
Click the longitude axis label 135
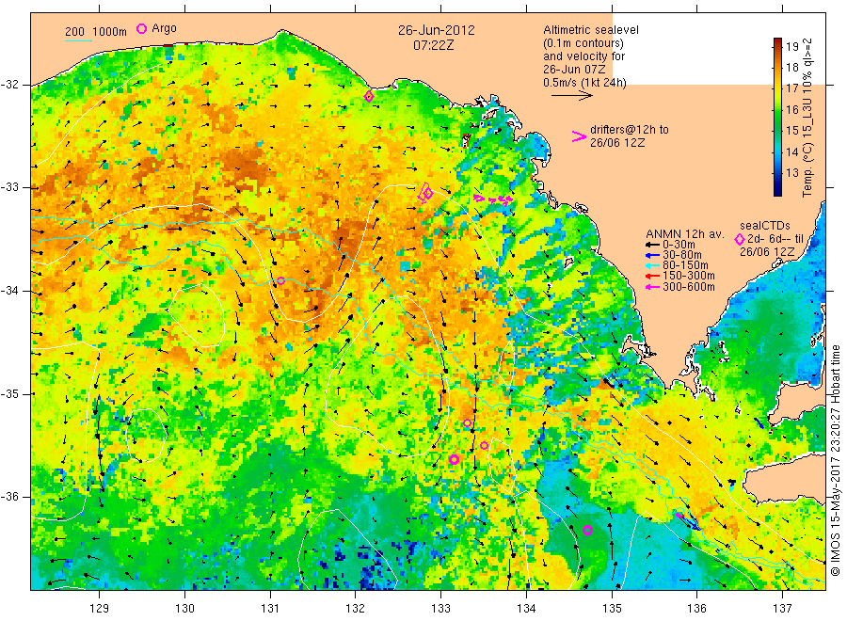(612, 609)
